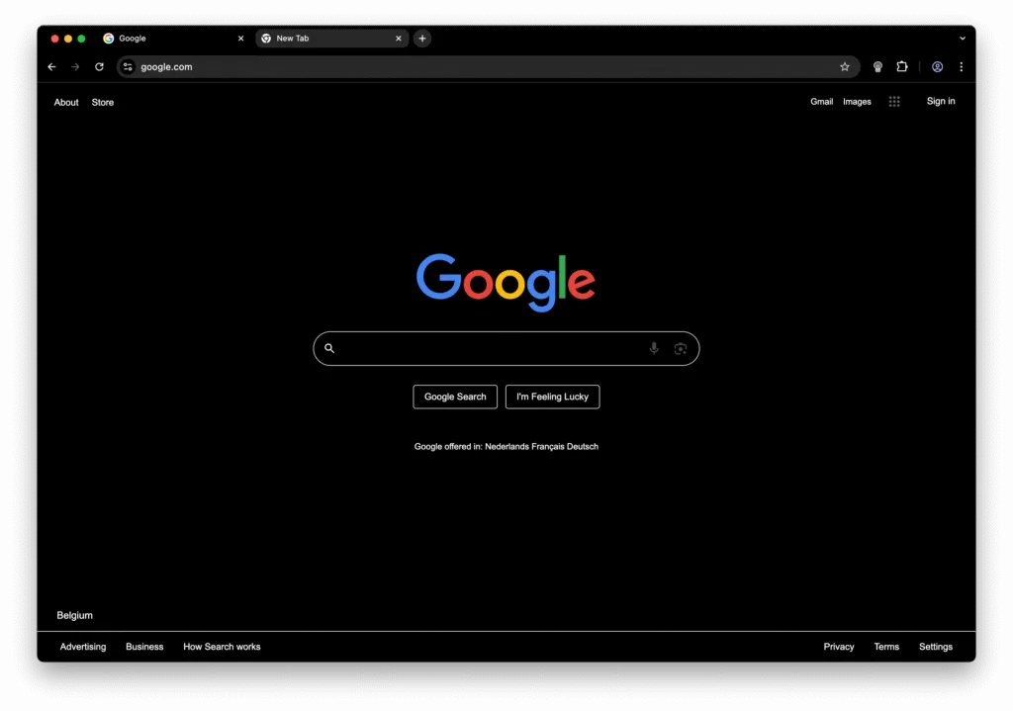This screenshot has height=711, width=1013.
Task: Open the Gmail link
Action: click(821, 102)
